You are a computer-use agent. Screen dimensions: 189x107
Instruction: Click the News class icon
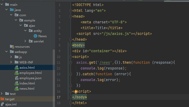(x=35, y=36)
